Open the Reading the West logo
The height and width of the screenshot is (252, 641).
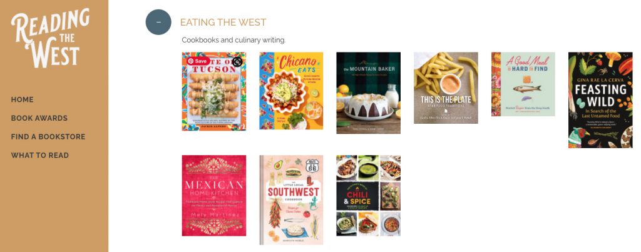(50, 38)
